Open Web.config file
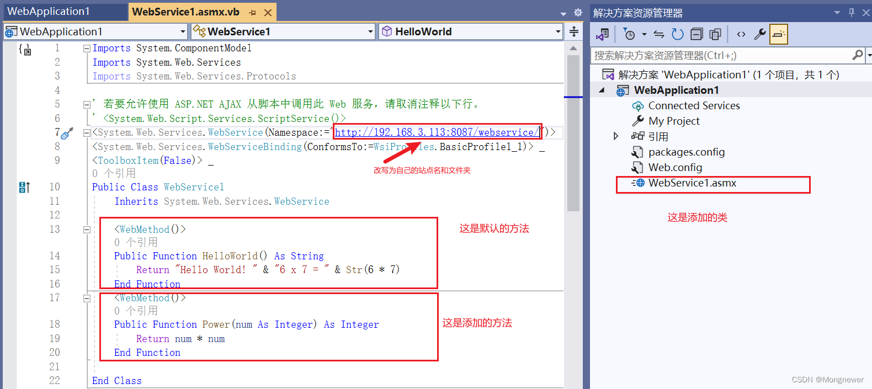The height and width of the screenshot is (389, 872). tap(675, 167)
